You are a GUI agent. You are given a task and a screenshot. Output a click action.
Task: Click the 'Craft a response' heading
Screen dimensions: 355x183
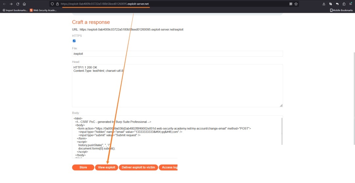(x=91, y=22)
